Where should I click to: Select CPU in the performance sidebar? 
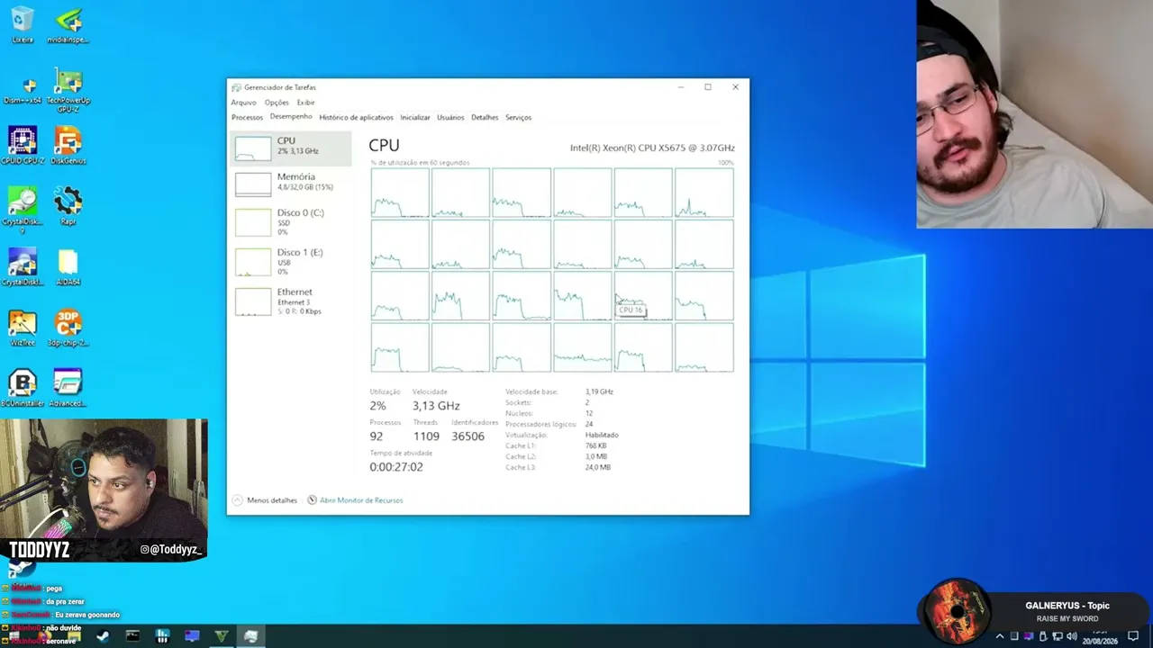point(290,148)
